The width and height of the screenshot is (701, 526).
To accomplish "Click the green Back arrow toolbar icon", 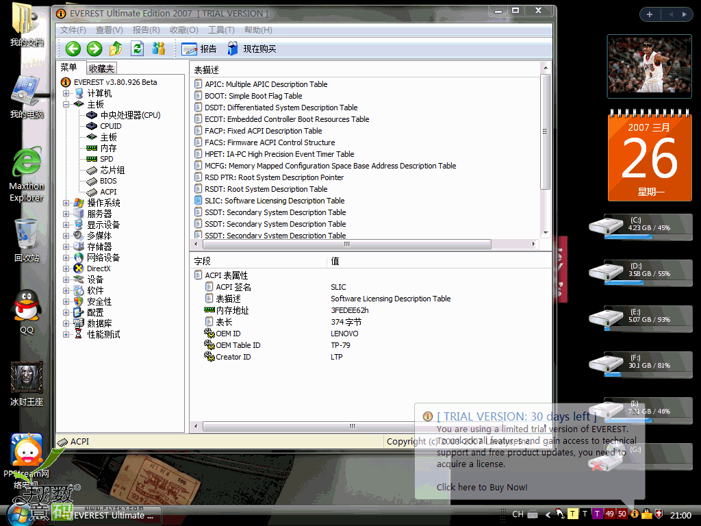I will coord(73,49).
